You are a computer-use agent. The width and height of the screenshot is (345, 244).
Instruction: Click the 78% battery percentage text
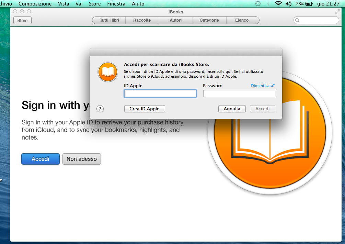[x=300, y=4]
